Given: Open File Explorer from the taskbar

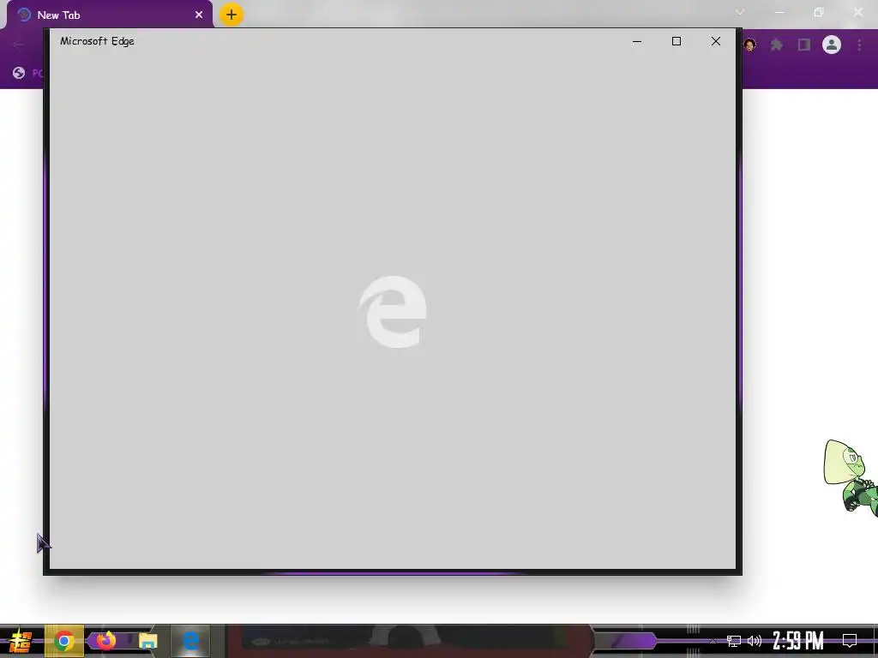Looking at the screenshot, I should coord(147,641).
